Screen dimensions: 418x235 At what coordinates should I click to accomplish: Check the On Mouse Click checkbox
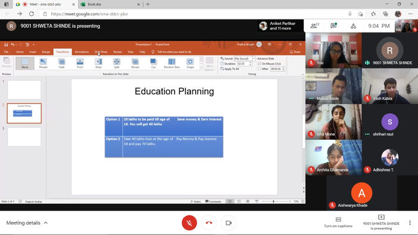[260, 64]
